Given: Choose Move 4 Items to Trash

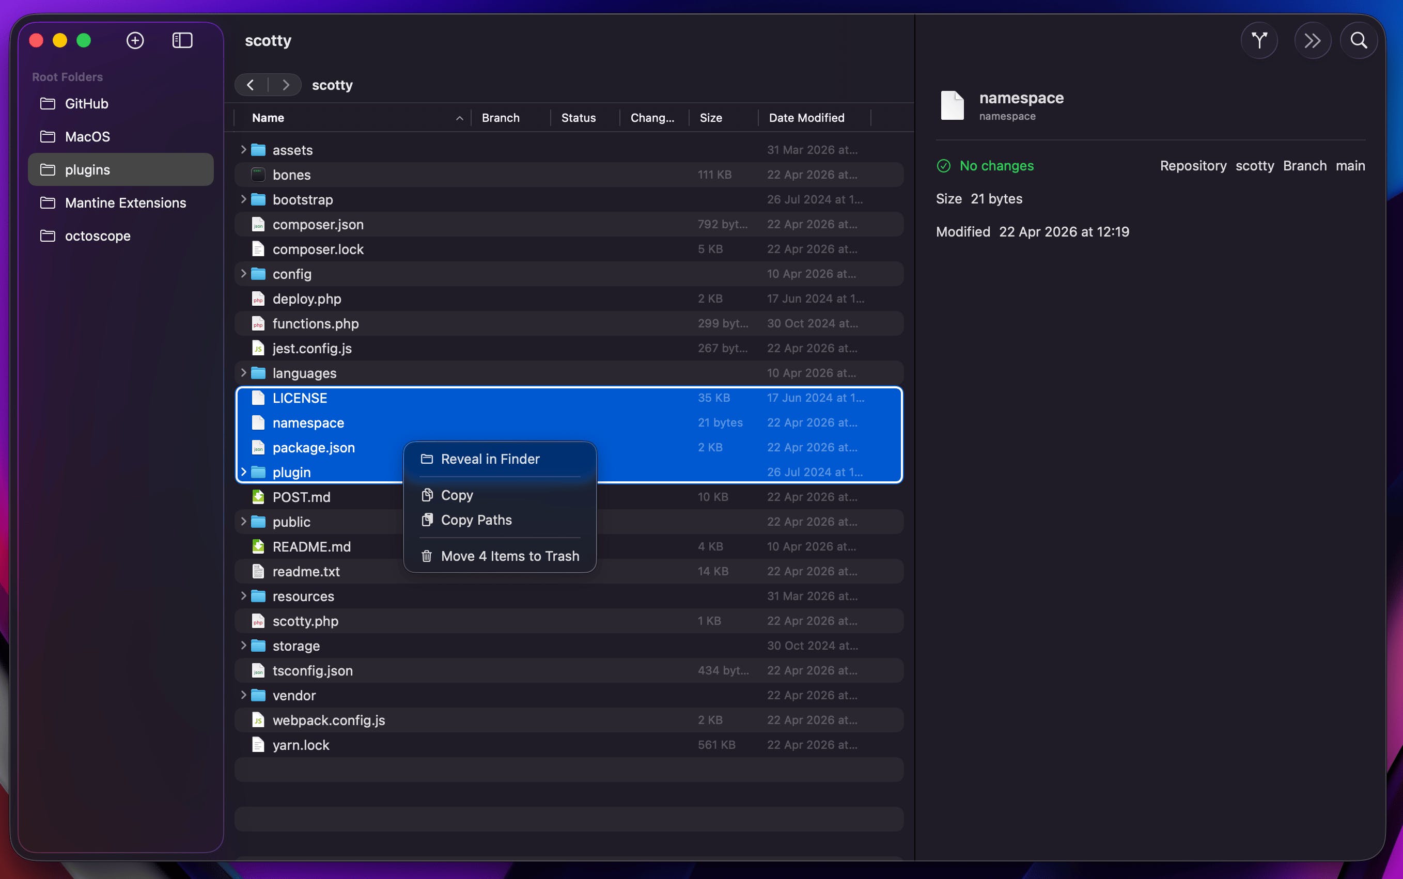Looking at the screenshot, I should pos(509,556).
